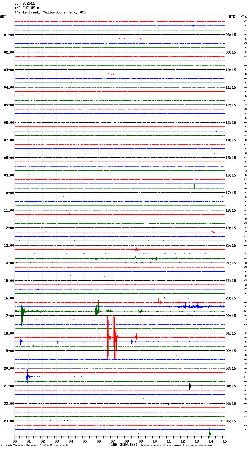Select MST time label "21:00"
Image resolution: width=248 pixels, height=449 pixels.
9,386
